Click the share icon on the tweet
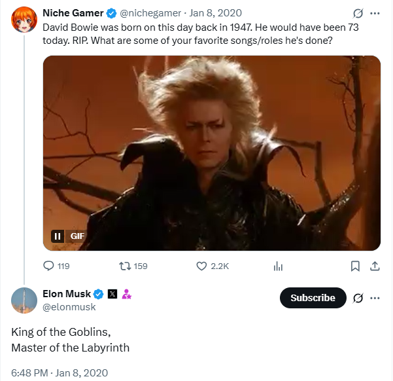Screen dimensions: 393x381 [375, 266]
